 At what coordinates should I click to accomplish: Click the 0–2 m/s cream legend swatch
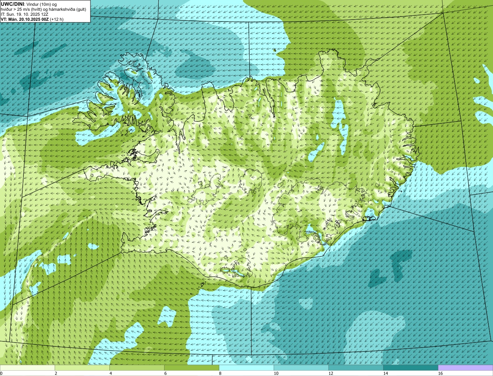click(x=27, y=368)
